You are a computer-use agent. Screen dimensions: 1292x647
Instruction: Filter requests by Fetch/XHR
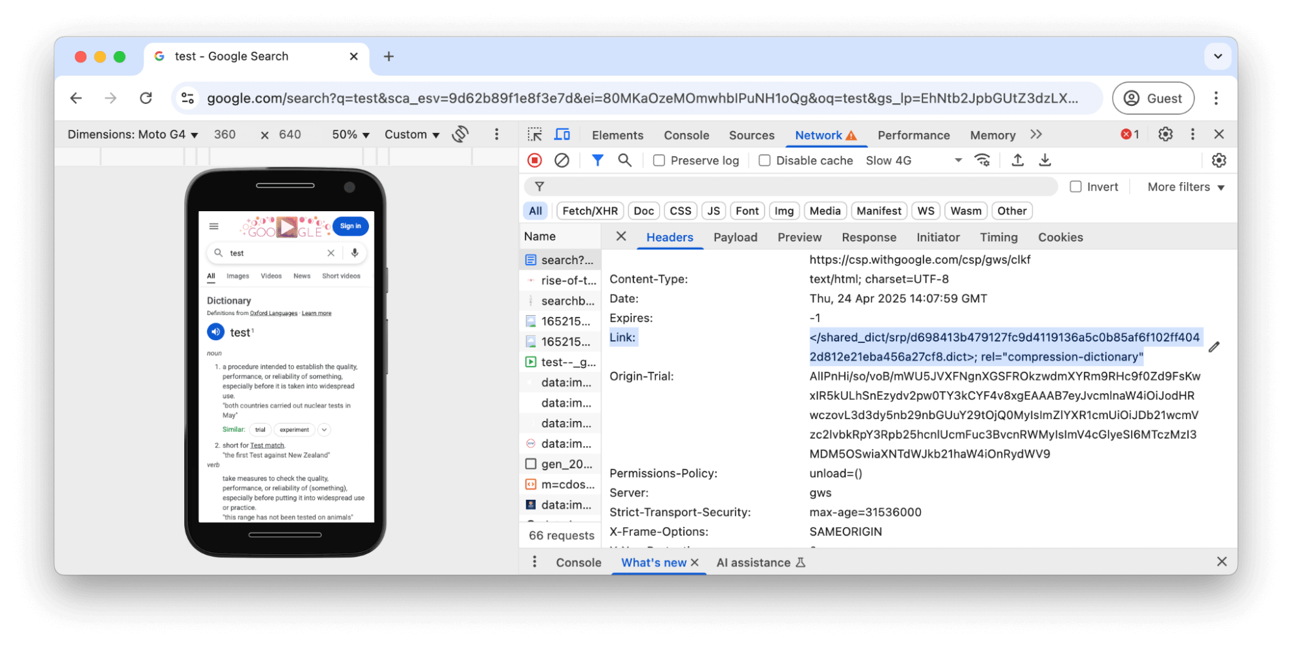(x=589, y=211)
